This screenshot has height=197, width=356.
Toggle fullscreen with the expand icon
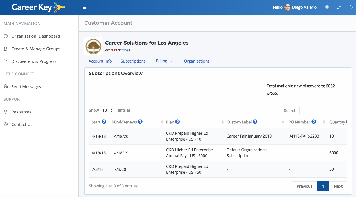point(339,7)
